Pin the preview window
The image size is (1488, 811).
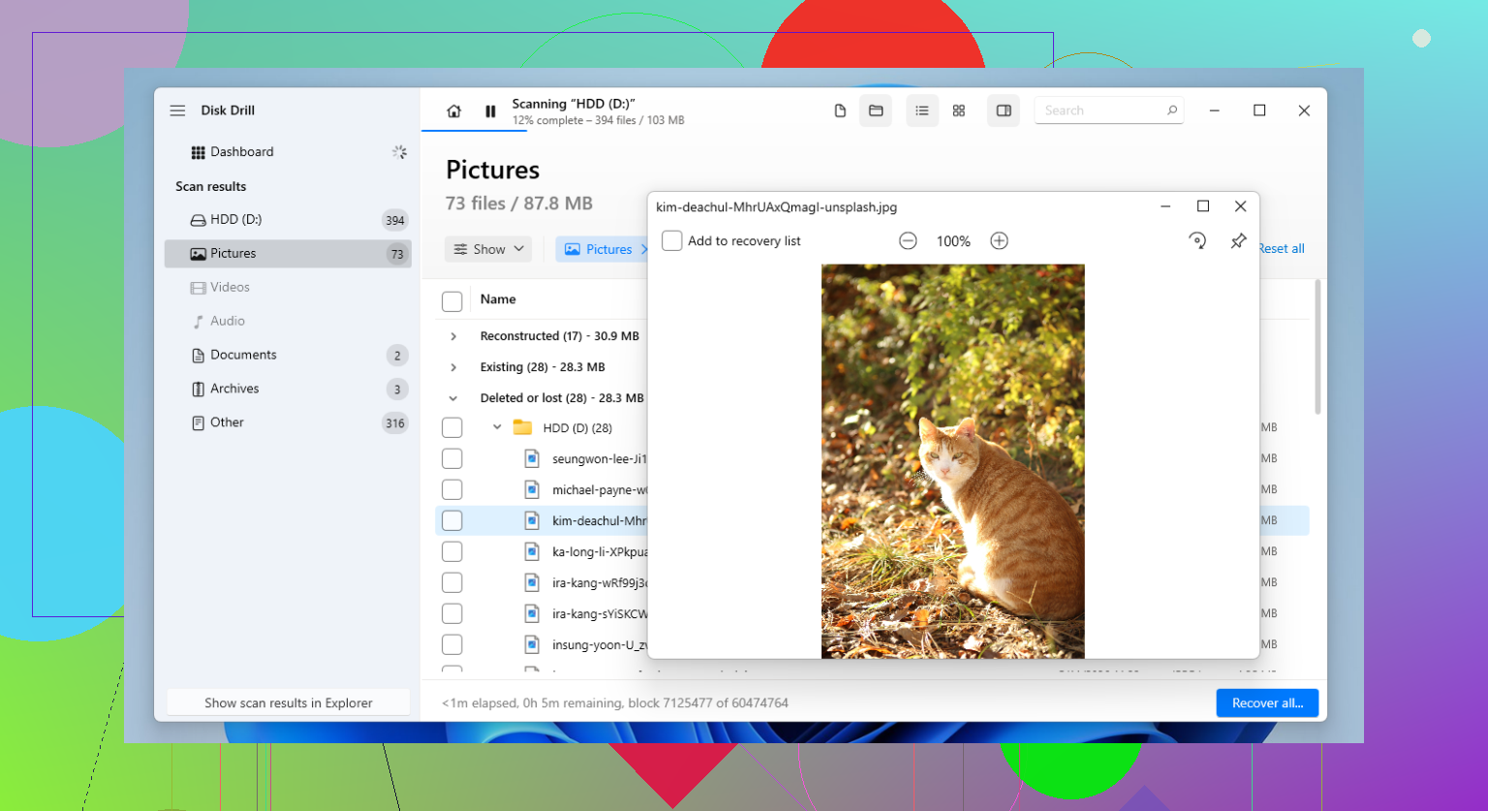pyautogui.click(x=1238, y=241)
